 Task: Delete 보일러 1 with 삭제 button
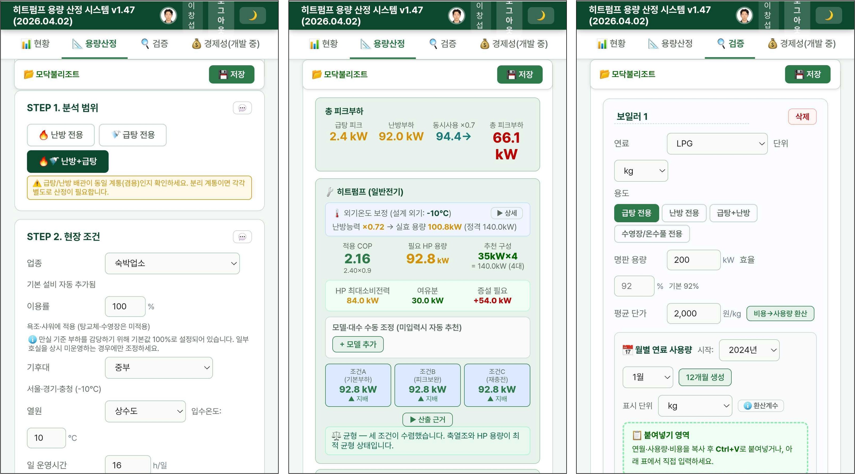tap(802, 117)
